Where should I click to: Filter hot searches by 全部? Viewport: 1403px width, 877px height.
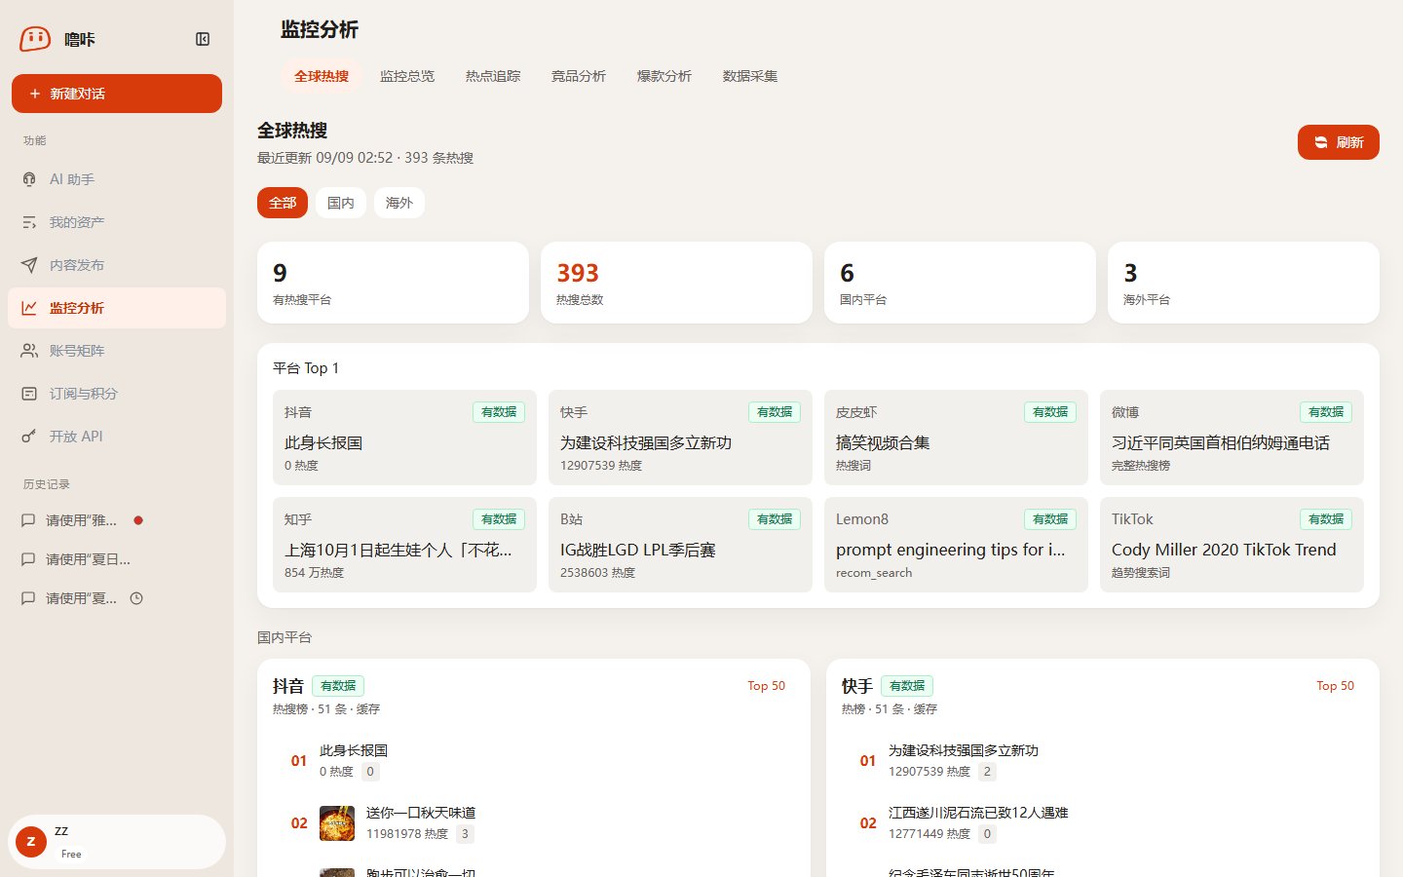coord(283,203)
